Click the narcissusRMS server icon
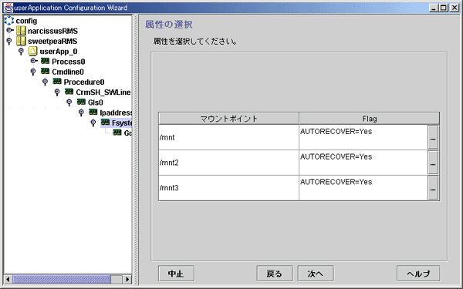Image resolution: width=463 pixels, height=289 pixels. (21, 31)
